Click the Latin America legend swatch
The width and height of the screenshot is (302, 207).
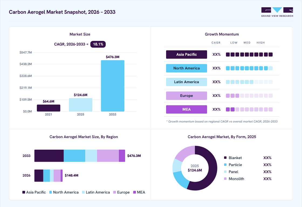pos(83,192)
